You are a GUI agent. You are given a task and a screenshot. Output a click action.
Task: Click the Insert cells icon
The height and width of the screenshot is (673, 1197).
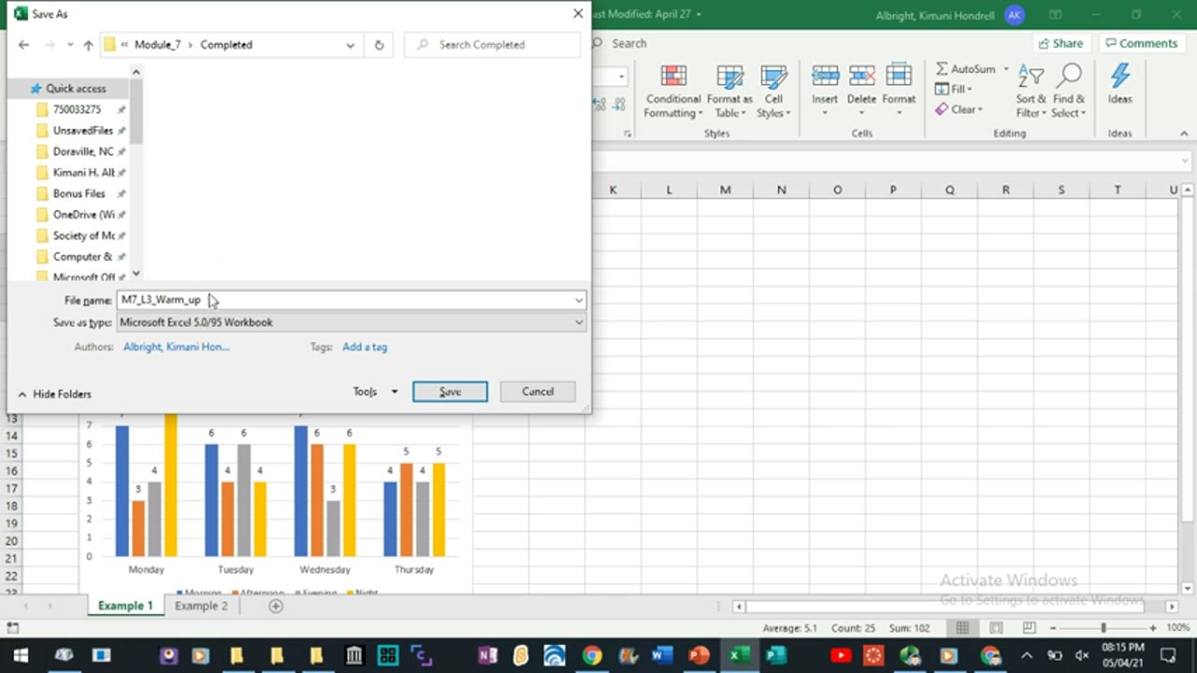(825, 76)
